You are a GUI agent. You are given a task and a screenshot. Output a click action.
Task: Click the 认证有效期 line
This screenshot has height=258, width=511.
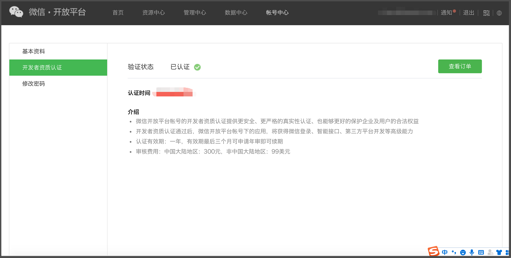[x=209, y=142]
